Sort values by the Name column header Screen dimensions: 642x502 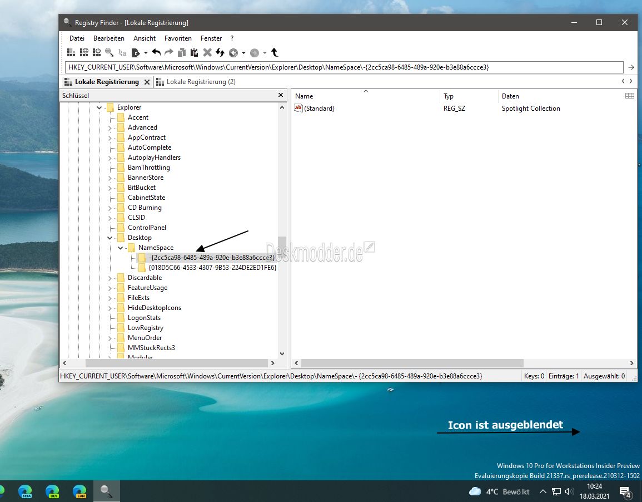coord(366,96)
